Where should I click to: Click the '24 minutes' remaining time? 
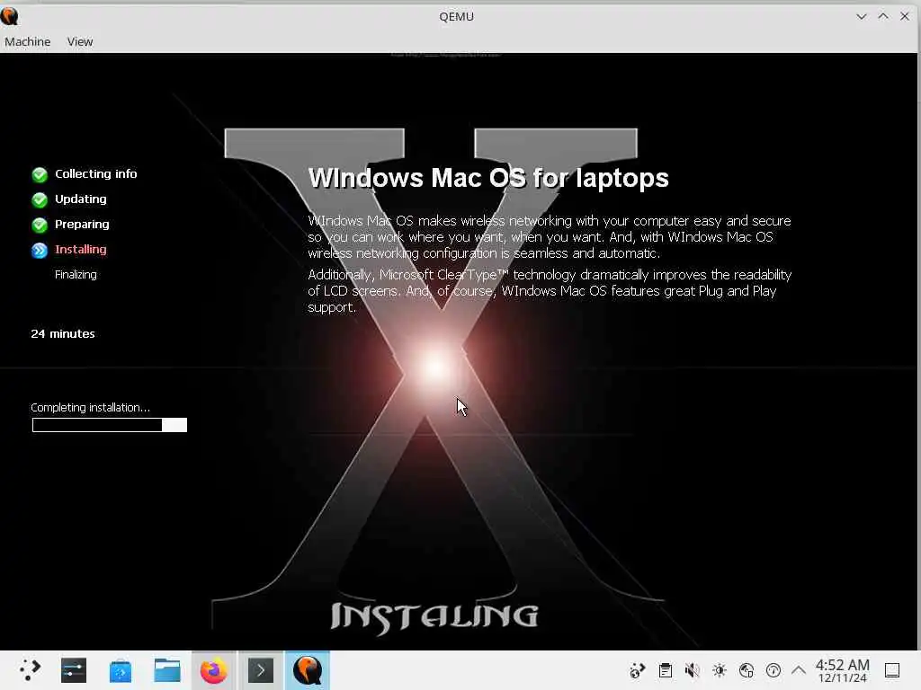[63, 334]
